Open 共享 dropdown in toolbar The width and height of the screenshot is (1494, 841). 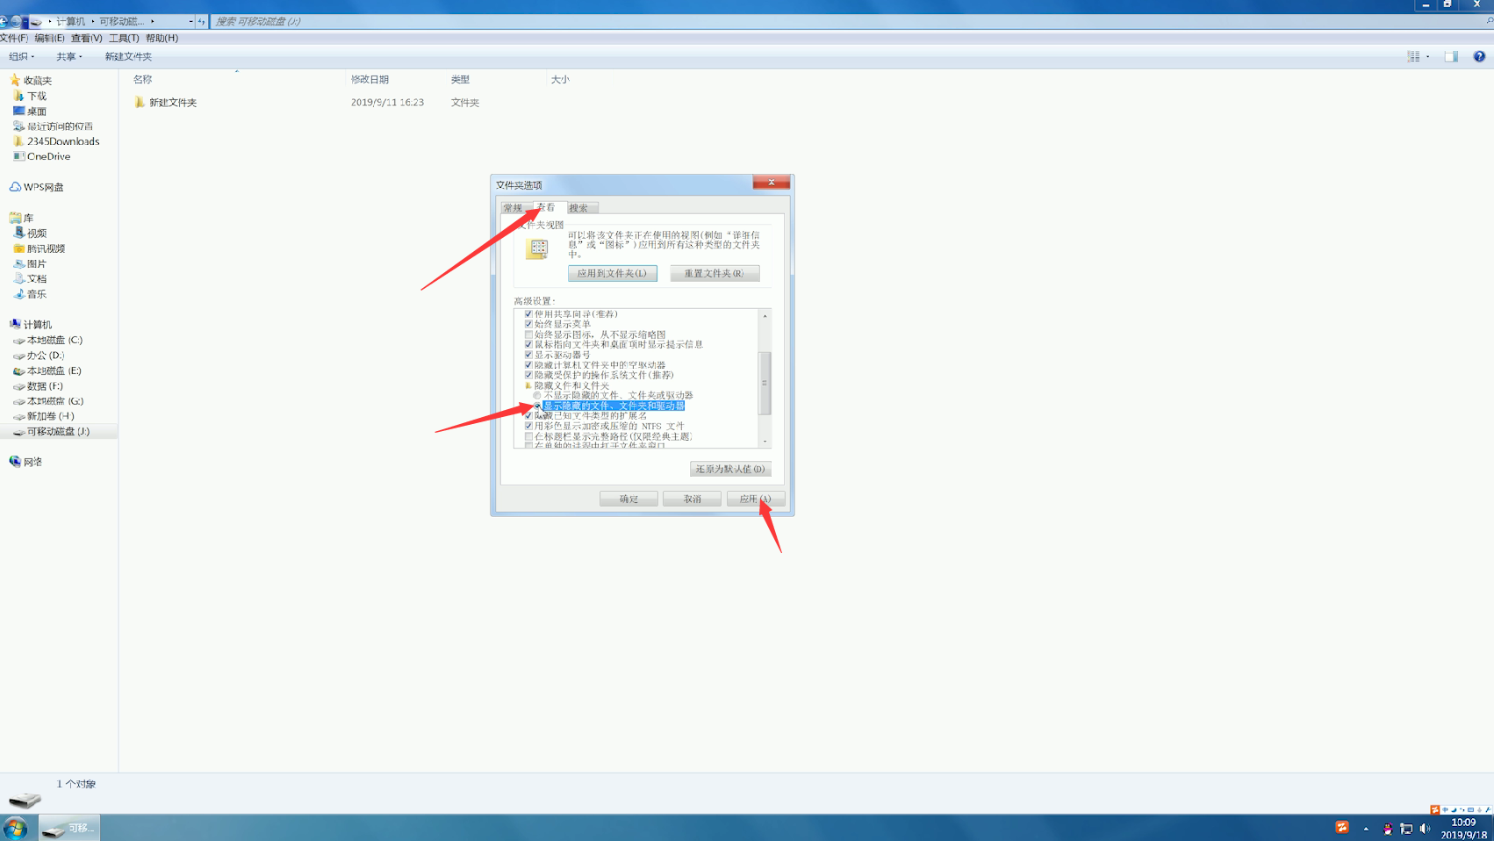tap(69, 56)
